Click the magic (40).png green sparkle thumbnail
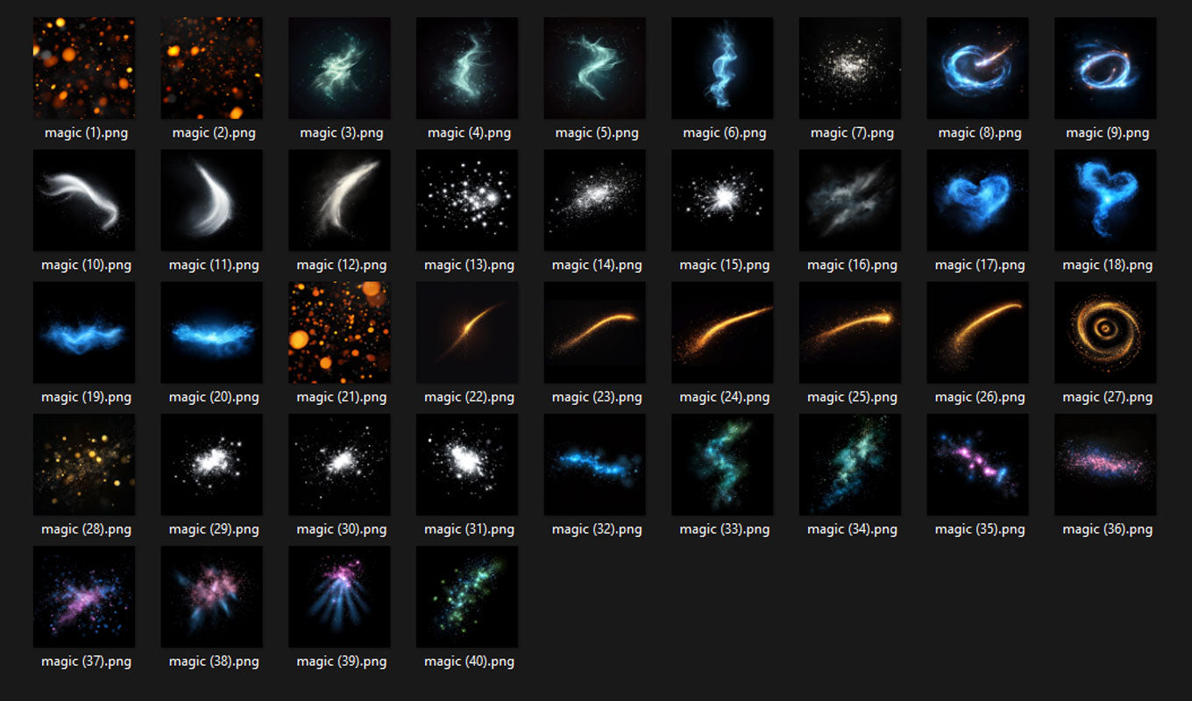The image size is (1192, 701). [467, 598]
